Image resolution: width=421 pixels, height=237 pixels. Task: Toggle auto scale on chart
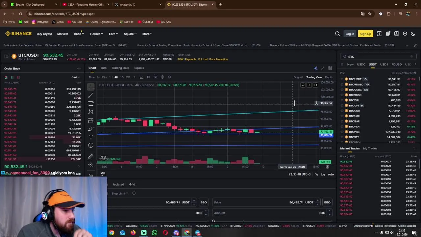pyautogui.click(x=331, y=174)
